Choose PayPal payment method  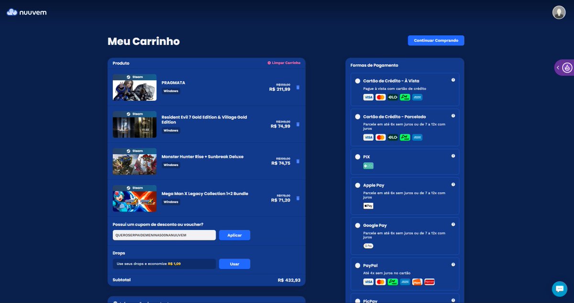click(358, 265)
